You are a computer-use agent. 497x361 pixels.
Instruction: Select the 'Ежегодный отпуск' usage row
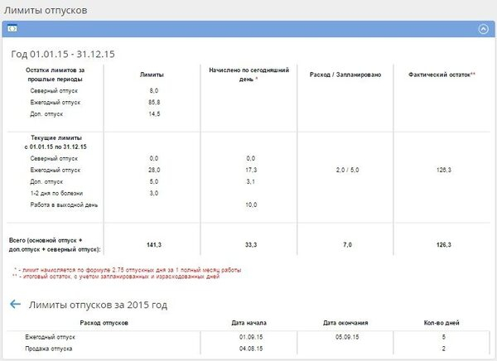tap(248, 337)
